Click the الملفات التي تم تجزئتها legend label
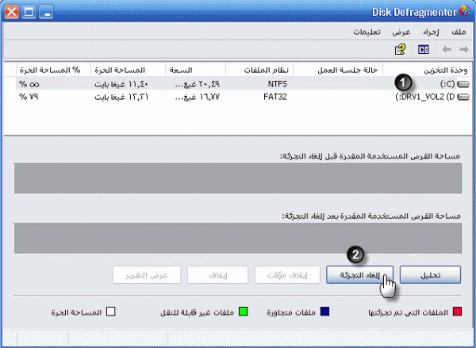 click(408, 312)
